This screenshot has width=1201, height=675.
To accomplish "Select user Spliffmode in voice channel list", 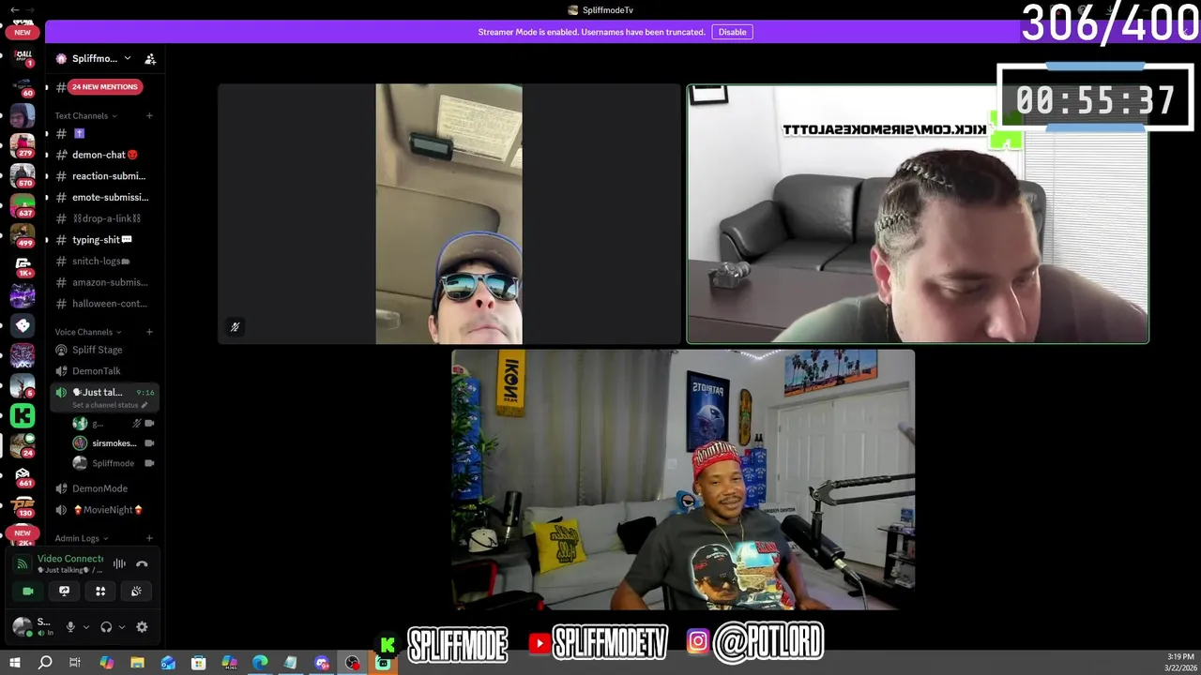I will pos(114,463).
